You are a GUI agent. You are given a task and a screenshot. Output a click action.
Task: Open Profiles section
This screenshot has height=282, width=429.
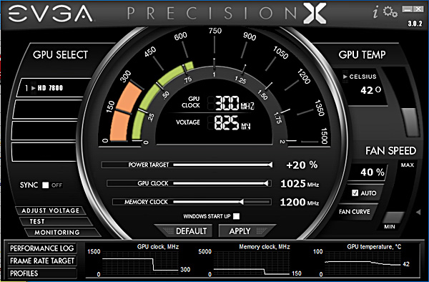(x=42, y=273)
